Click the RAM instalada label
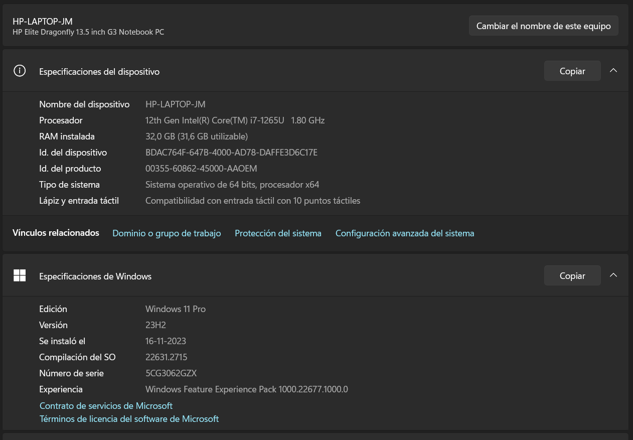The image size is (633, 440). point(67,136)
